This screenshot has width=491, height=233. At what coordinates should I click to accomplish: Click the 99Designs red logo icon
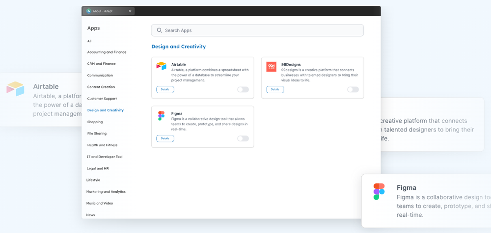coord(271,67)
